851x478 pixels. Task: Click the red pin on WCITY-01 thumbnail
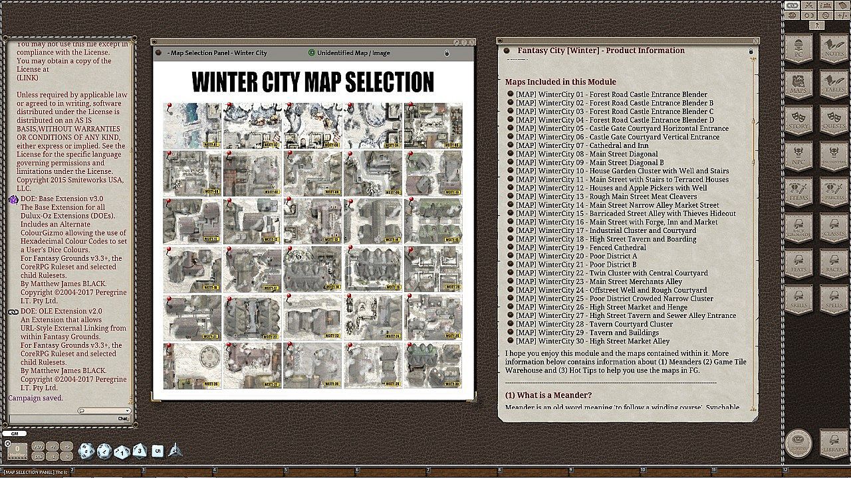pyautogui.click(x=170, y=106)
